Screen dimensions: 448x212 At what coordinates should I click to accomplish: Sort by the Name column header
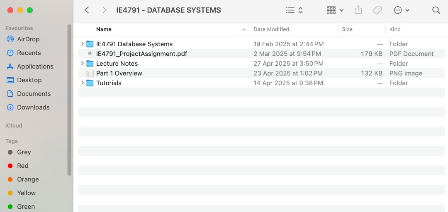[104, 29]
